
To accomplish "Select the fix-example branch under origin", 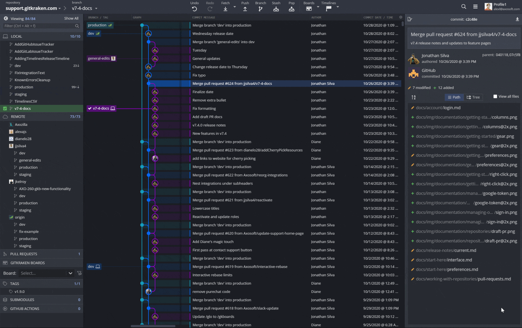I will point(42,232).
